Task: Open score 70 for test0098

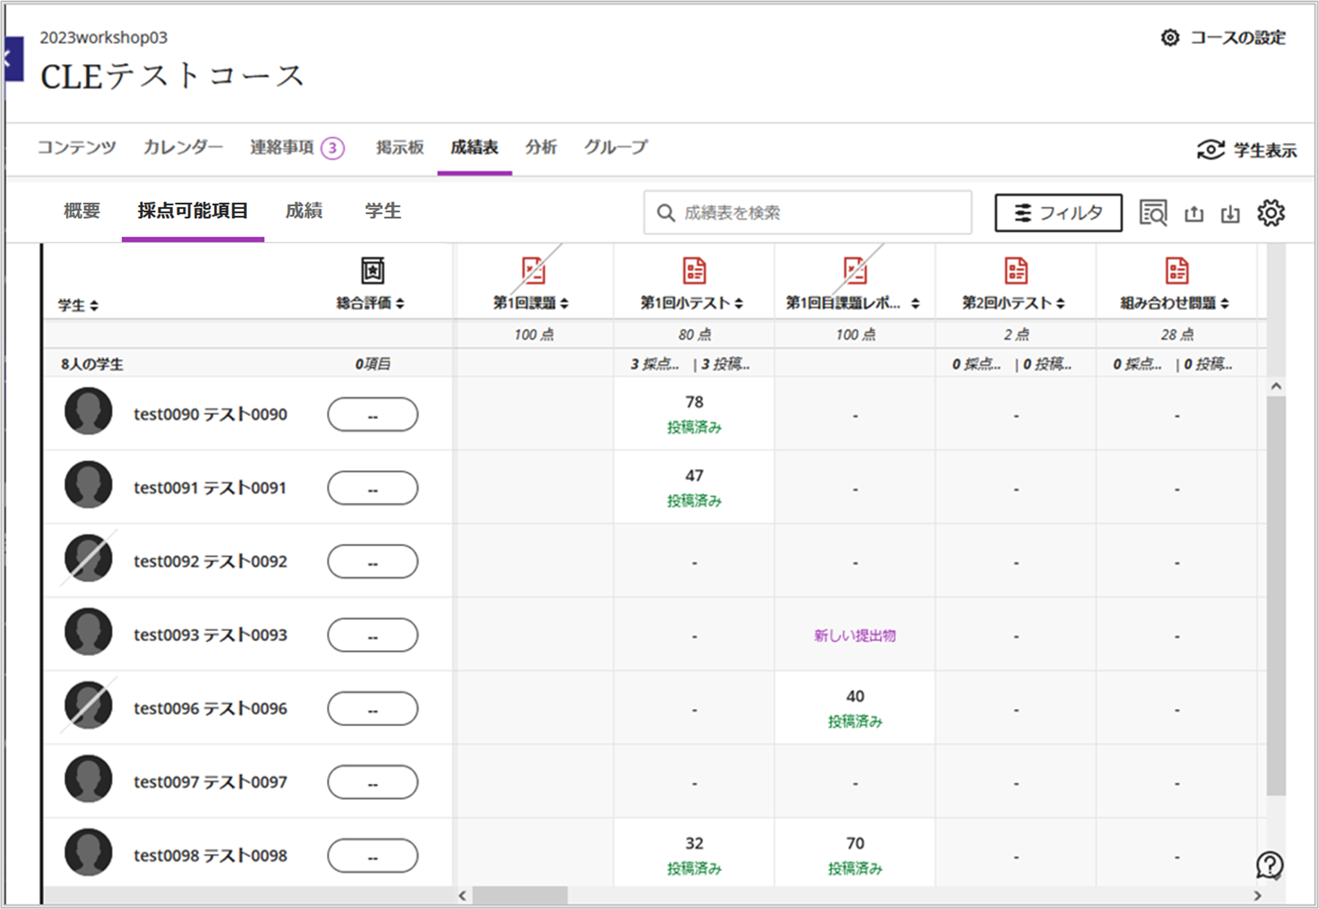Action: click(x=854, y=843)
